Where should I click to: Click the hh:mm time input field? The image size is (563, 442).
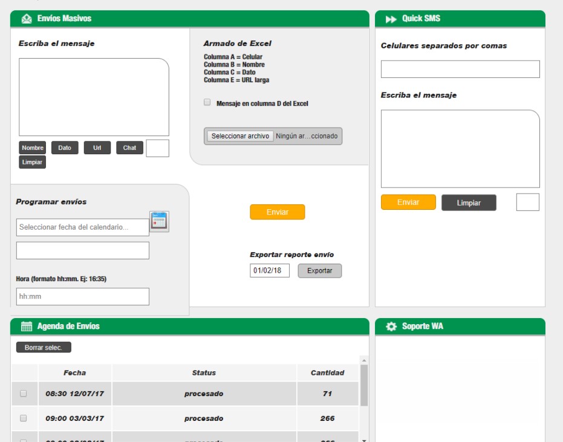pyautogui.click(x=83, y=297)
